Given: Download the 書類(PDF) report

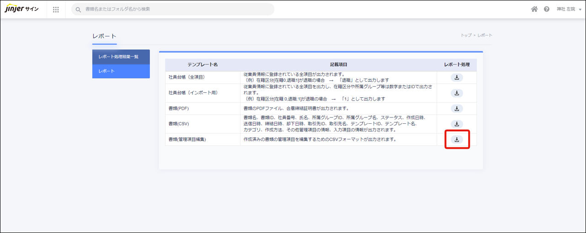Looking at the screenshot, I should [457, 109].
